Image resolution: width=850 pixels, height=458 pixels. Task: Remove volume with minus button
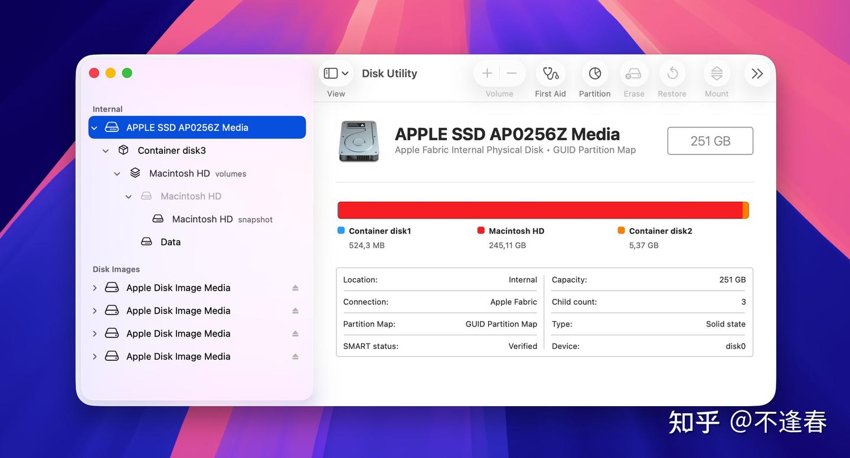coord(512,74)
